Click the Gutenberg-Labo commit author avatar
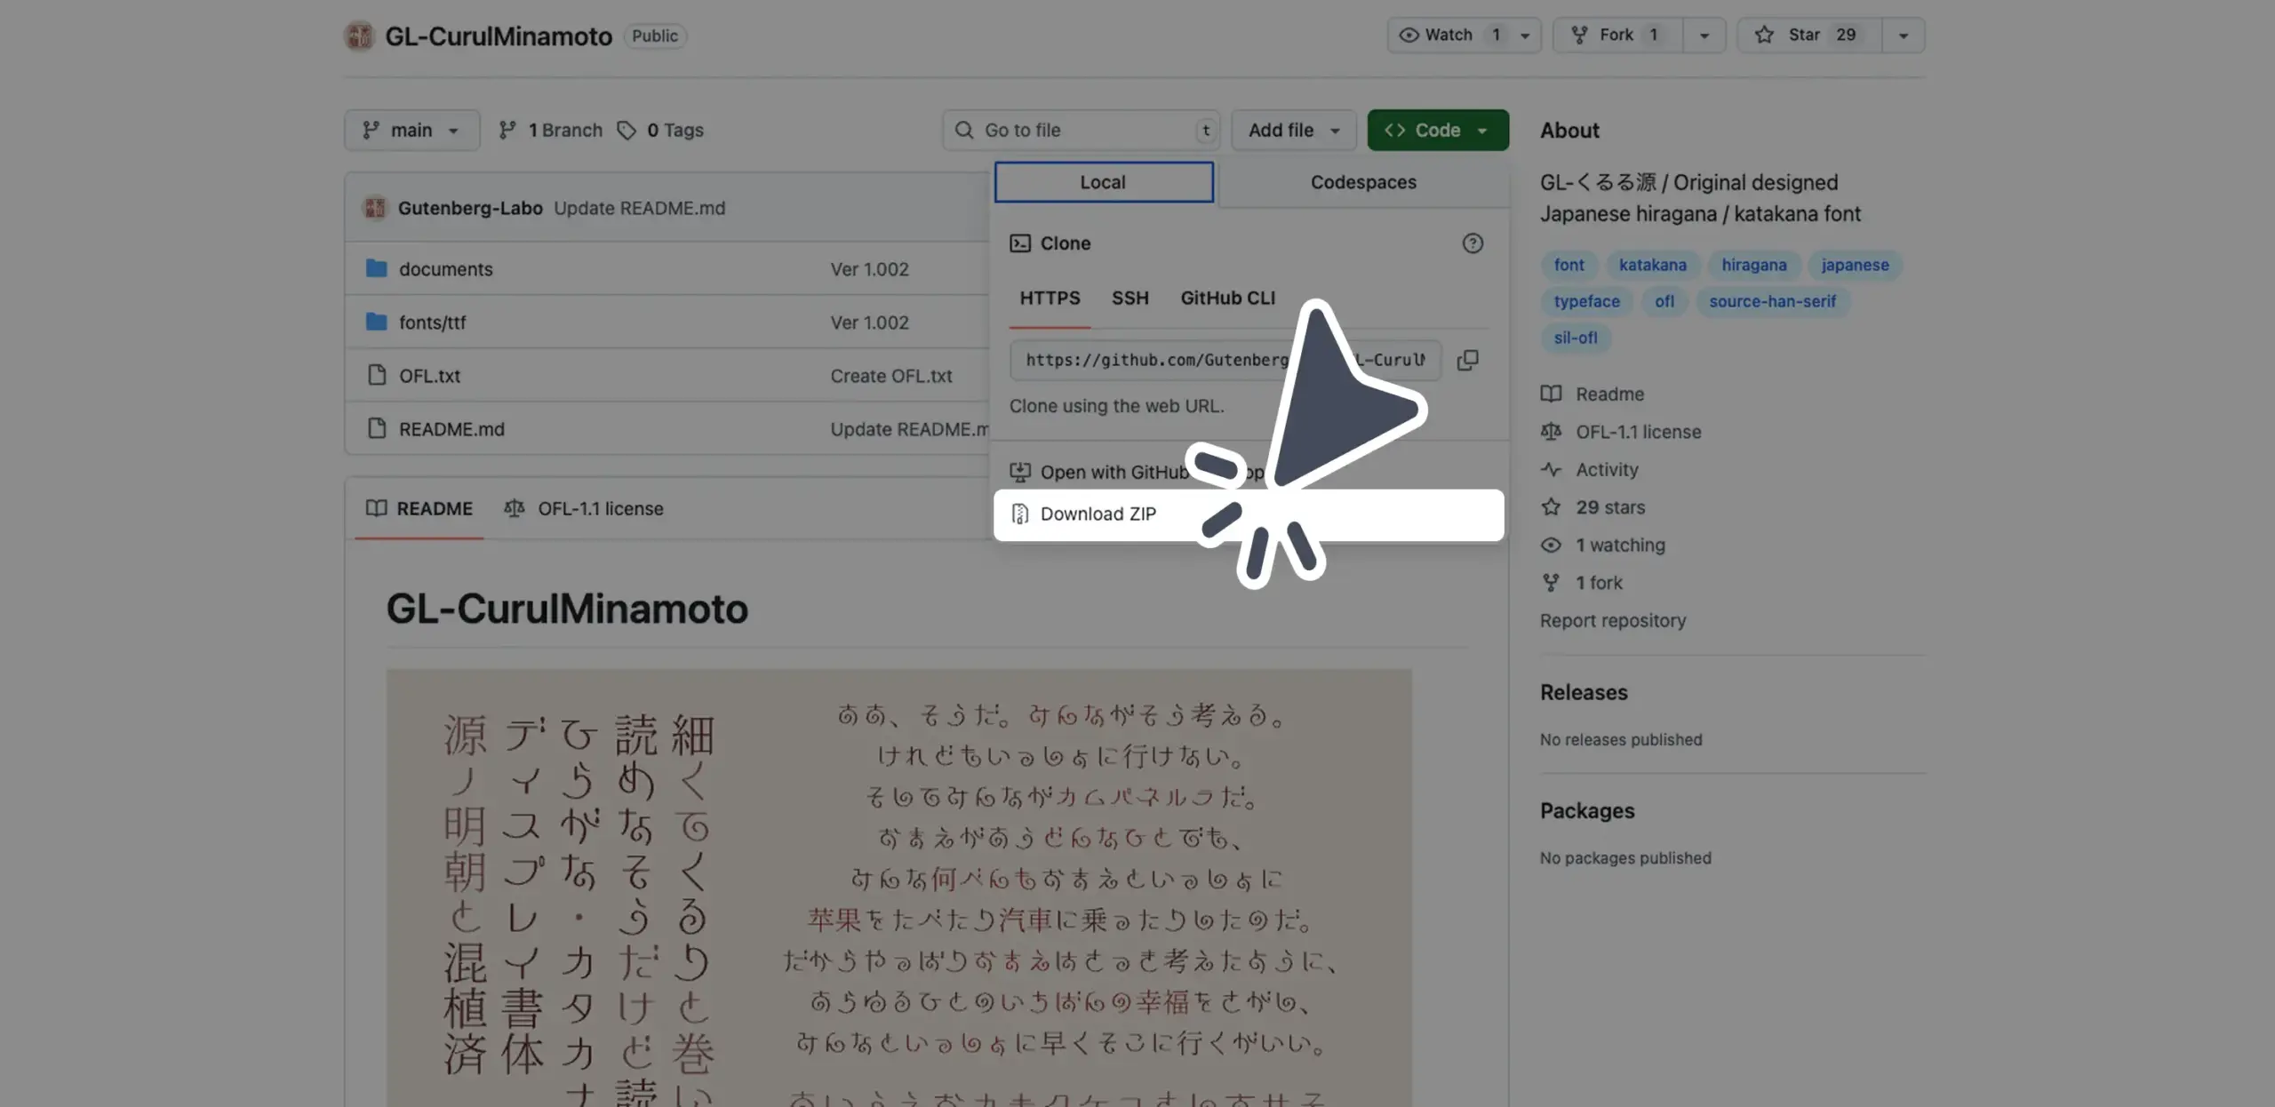Screen dimensions: 2275x1107 coord(375,208)
